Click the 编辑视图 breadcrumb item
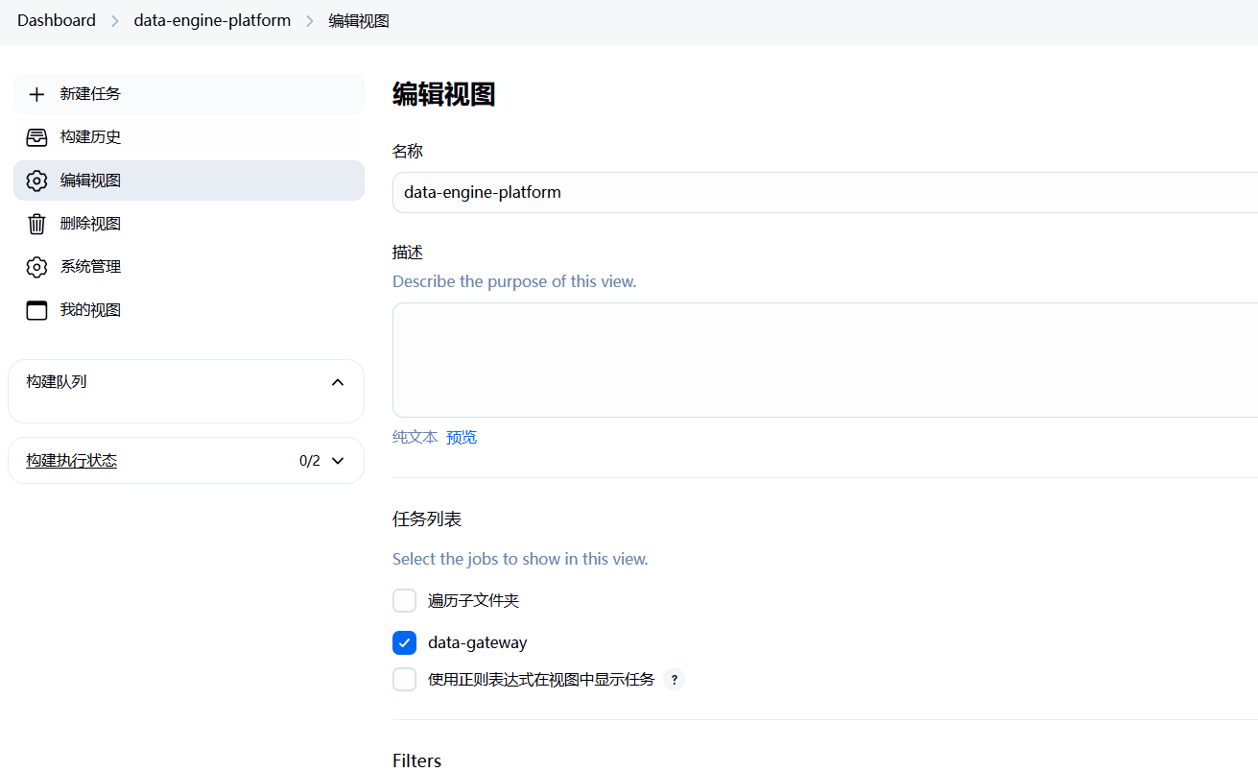Viewport: 1258px width, 772px height. tap(359, 21)
